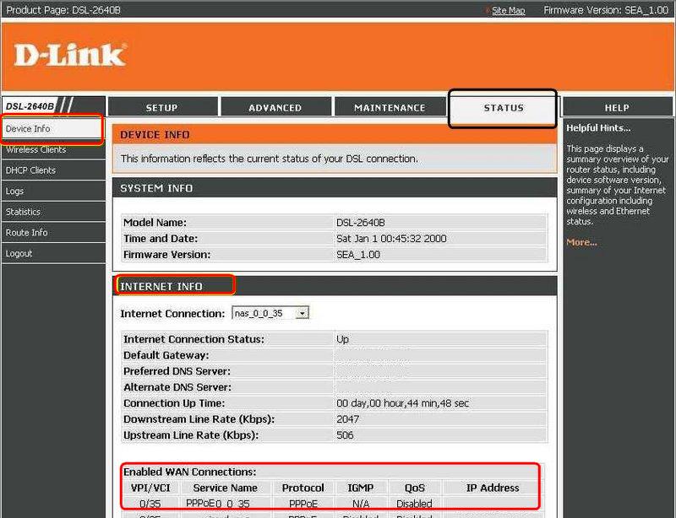The width and height of the screenshot is (676, 518).
Task: Select the Time and Date value
Action: (391, 239)
